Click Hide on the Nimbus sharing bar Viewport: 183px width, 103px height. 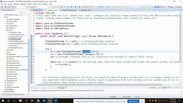pyautogui.click(x=142, y=102)
